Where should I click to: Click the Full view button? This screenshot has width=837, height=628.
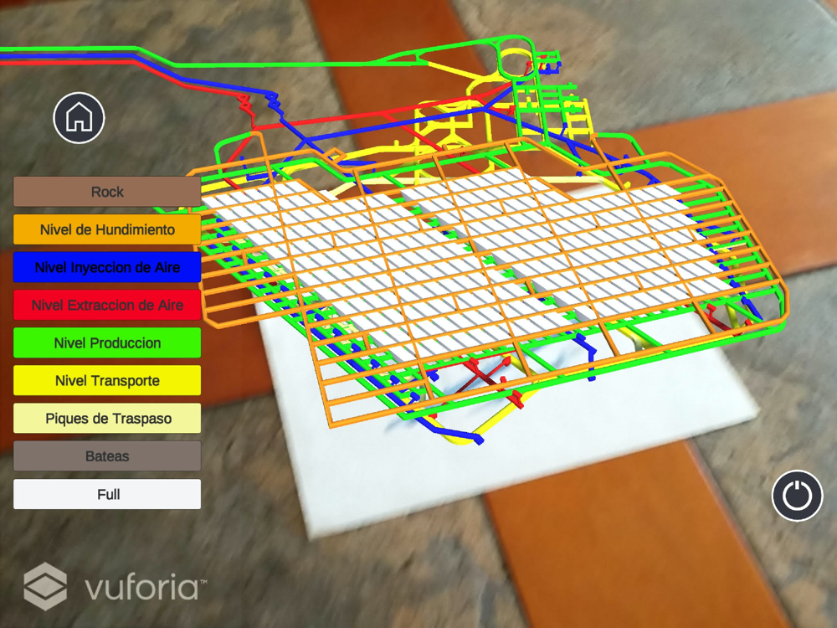107,494
